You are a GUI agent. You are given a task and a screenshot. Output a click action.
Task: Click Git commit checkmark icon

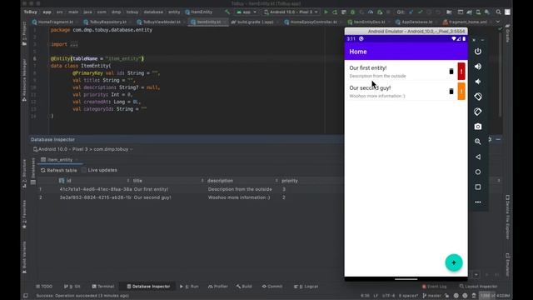click(x=420, y=12)
